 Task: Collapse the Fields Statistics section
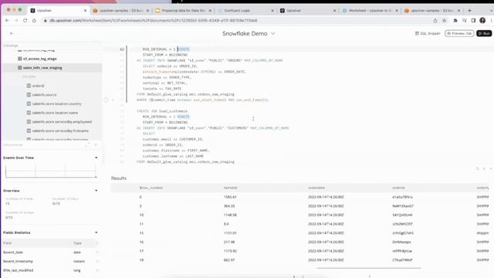point(96,232)
